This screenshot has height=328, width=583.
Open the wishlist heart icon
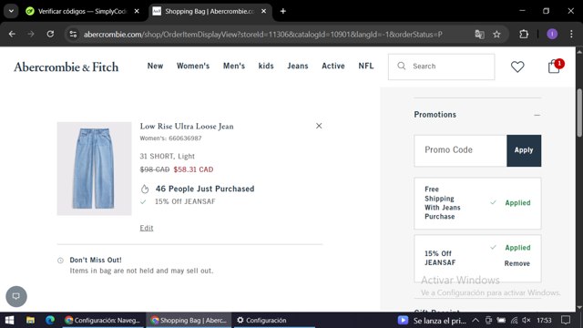click(517, 67)
